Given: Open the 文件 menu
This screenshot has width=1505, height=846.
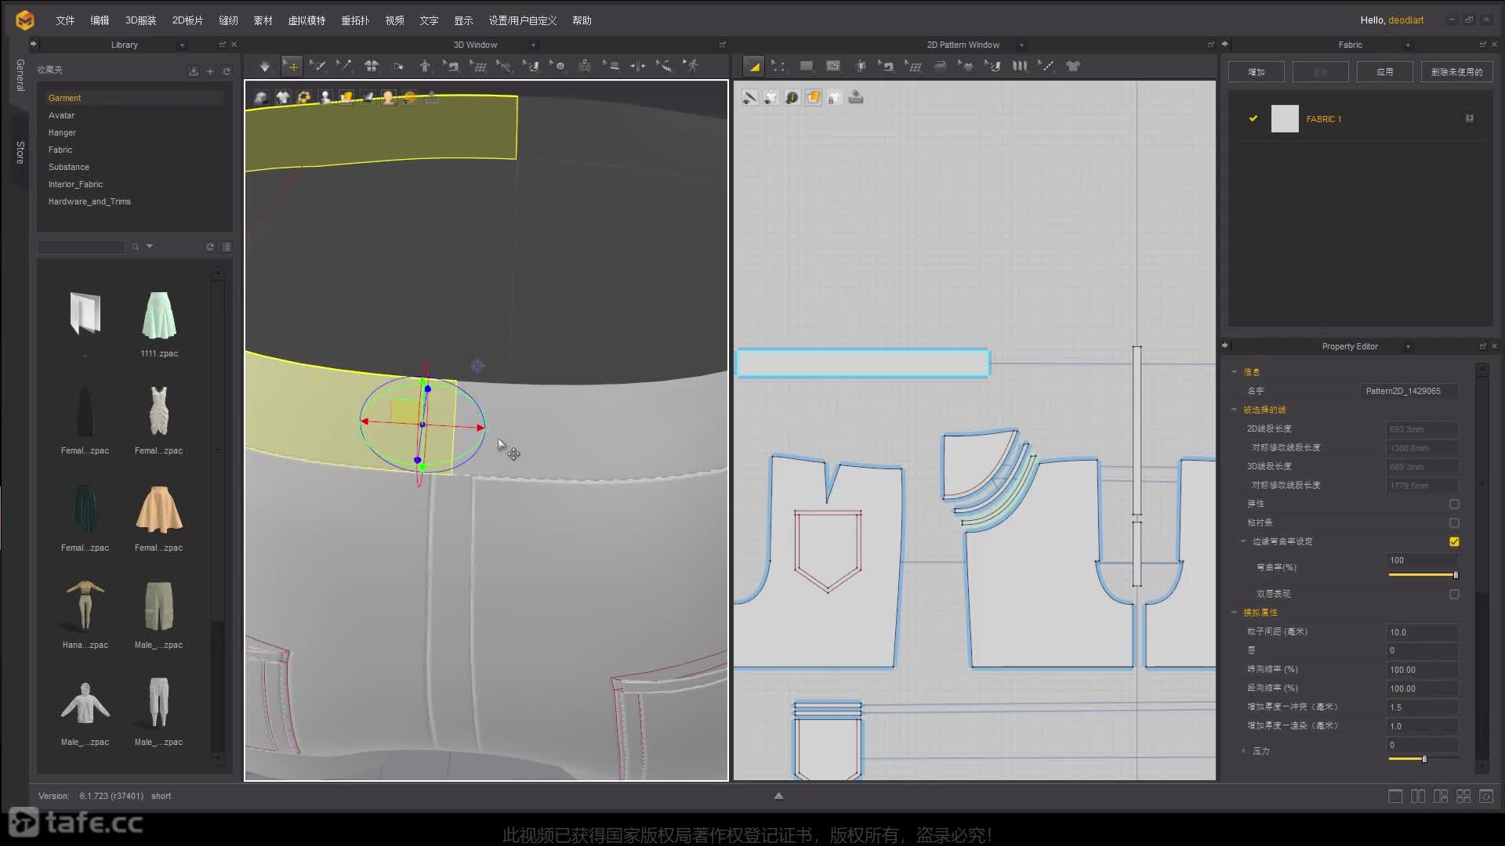Looking at the screenshot, I should pos(65,20).
